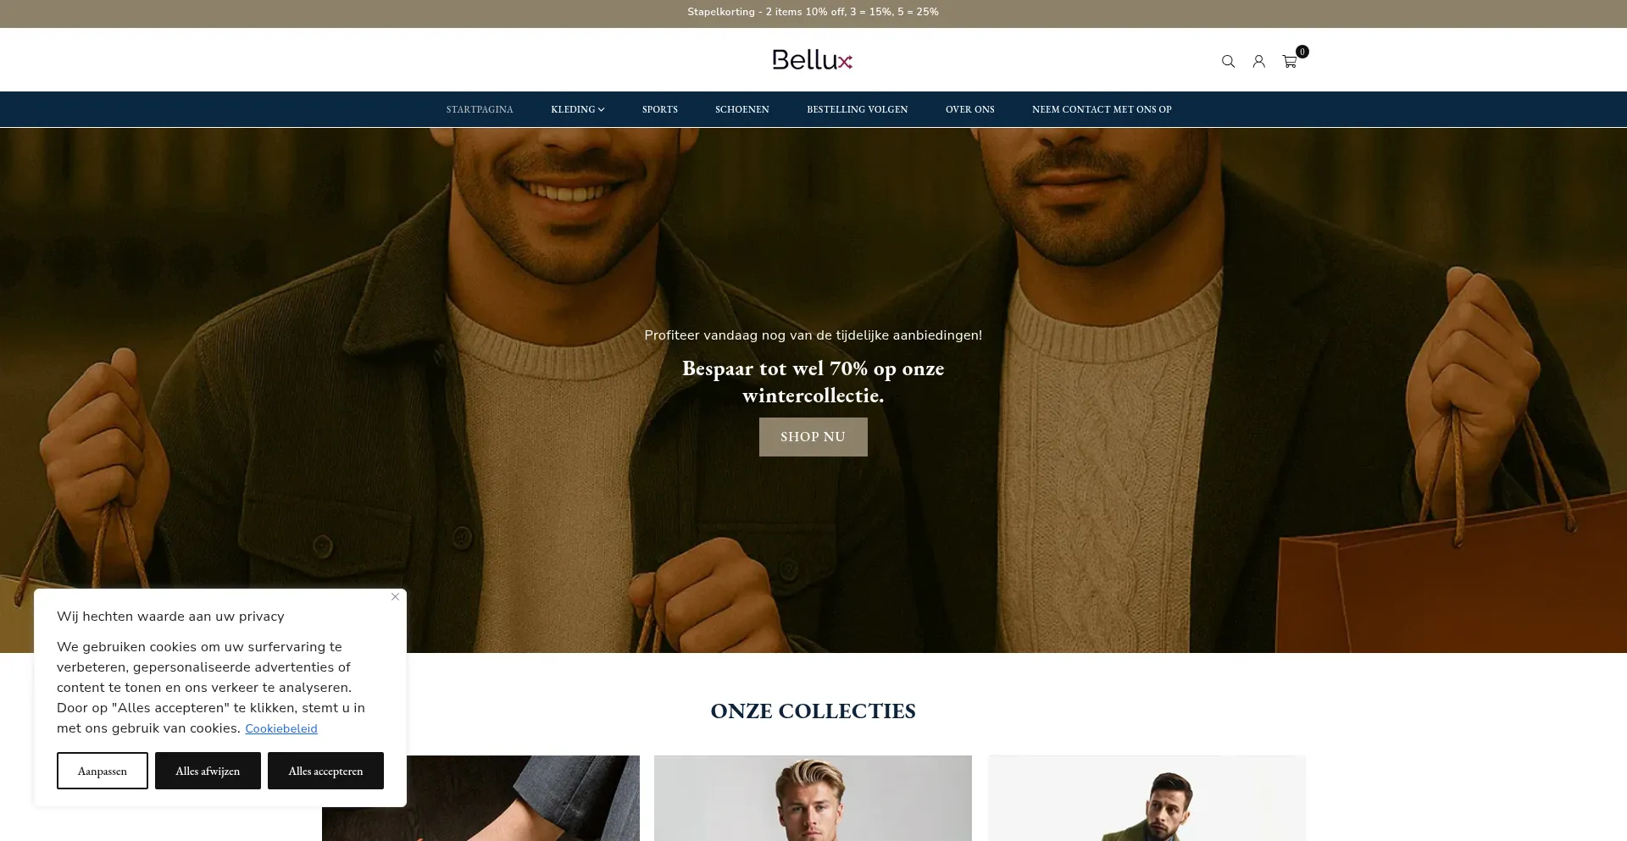Click the Shop Nu button
The width and height of the screenshot is (1627, 841).
(813, 437)
